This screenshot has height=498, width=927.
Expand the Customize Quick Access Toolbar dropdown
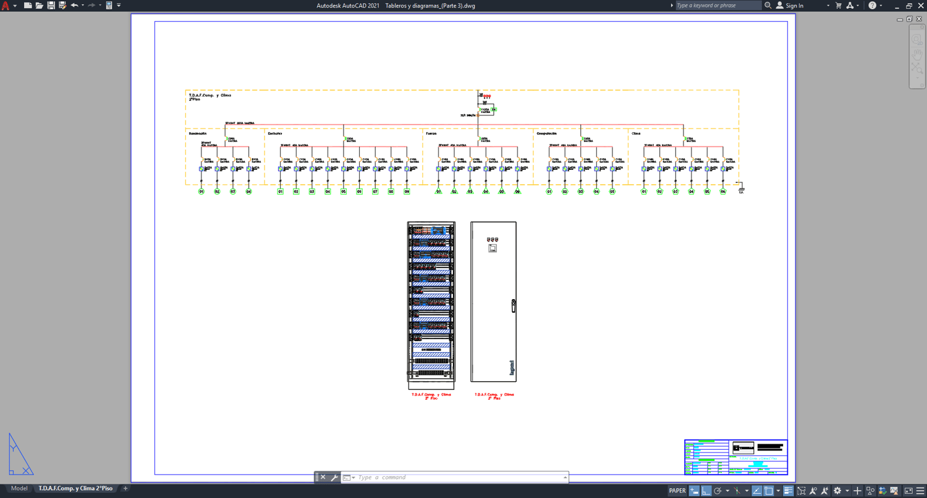[119, 6]
